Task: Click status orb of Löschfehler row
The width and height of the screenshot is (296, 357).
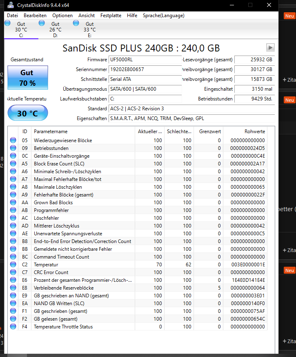Action: coord(13,218)
